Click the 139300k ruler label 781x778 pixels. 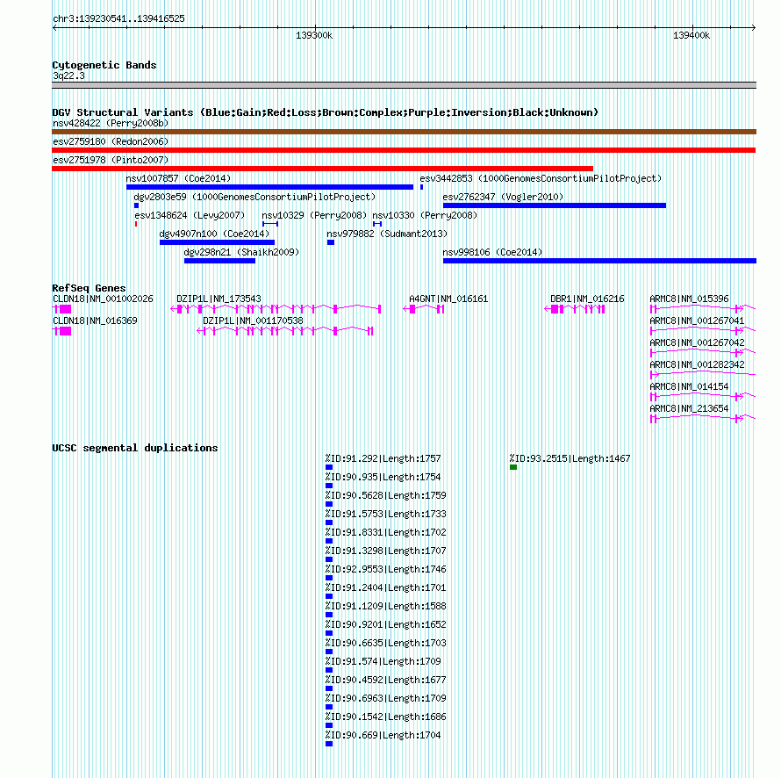tap(314, 35)
